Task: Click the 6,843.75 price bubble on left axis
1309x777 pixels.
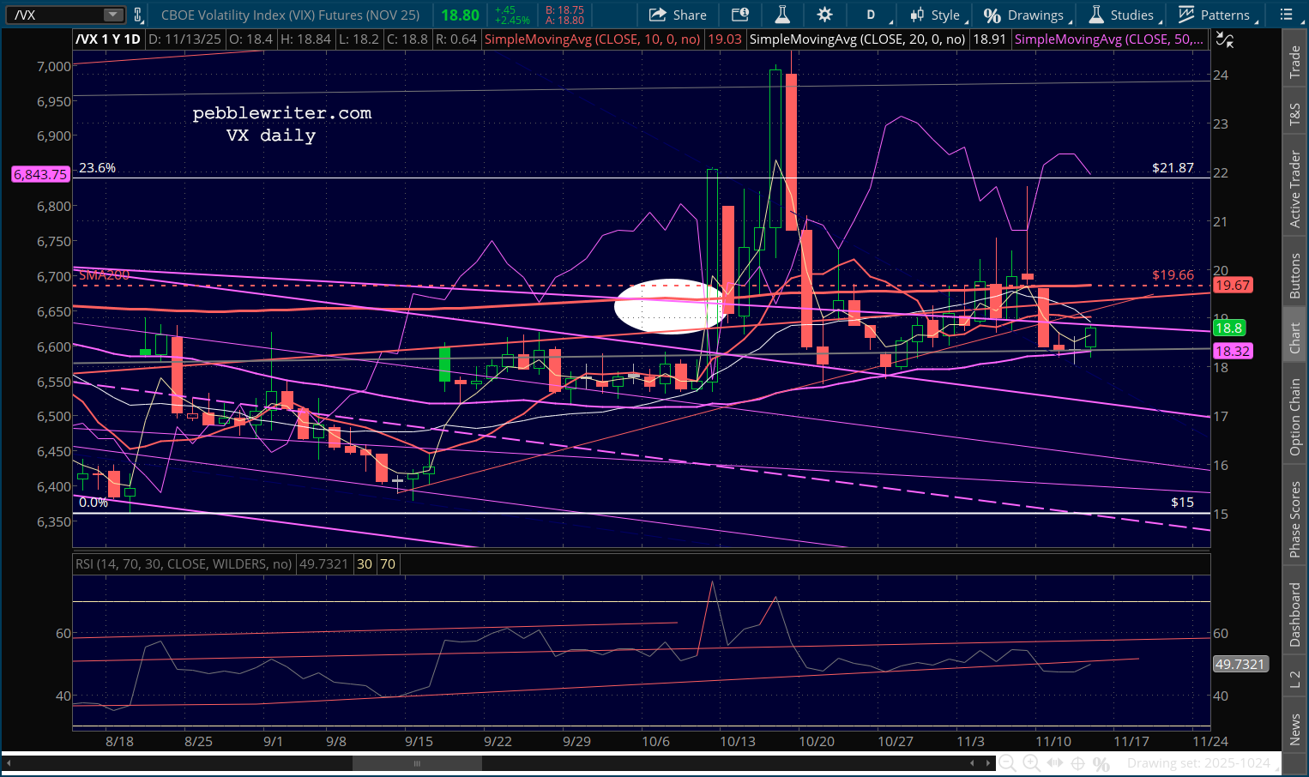Action: [40, 174]
